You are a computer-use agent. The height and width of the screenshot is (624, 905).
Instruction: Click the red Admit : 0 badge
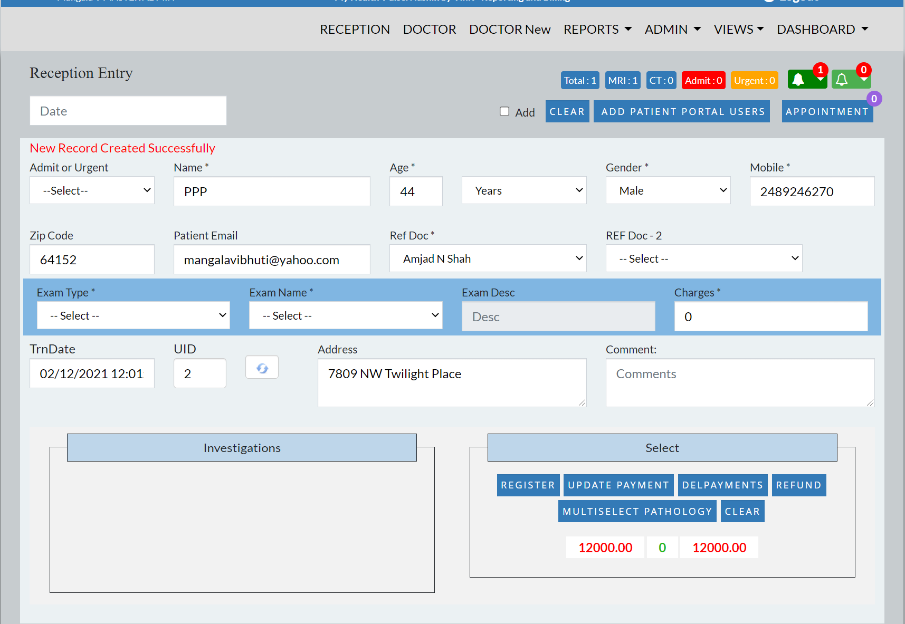[x=703, y=80]
